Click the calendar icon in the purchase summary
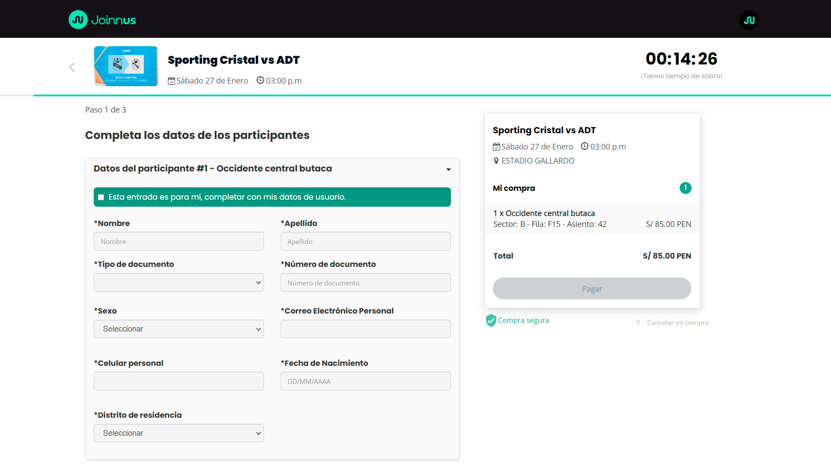The width and height of the screenshot is (831, 467). pos(497,147)
